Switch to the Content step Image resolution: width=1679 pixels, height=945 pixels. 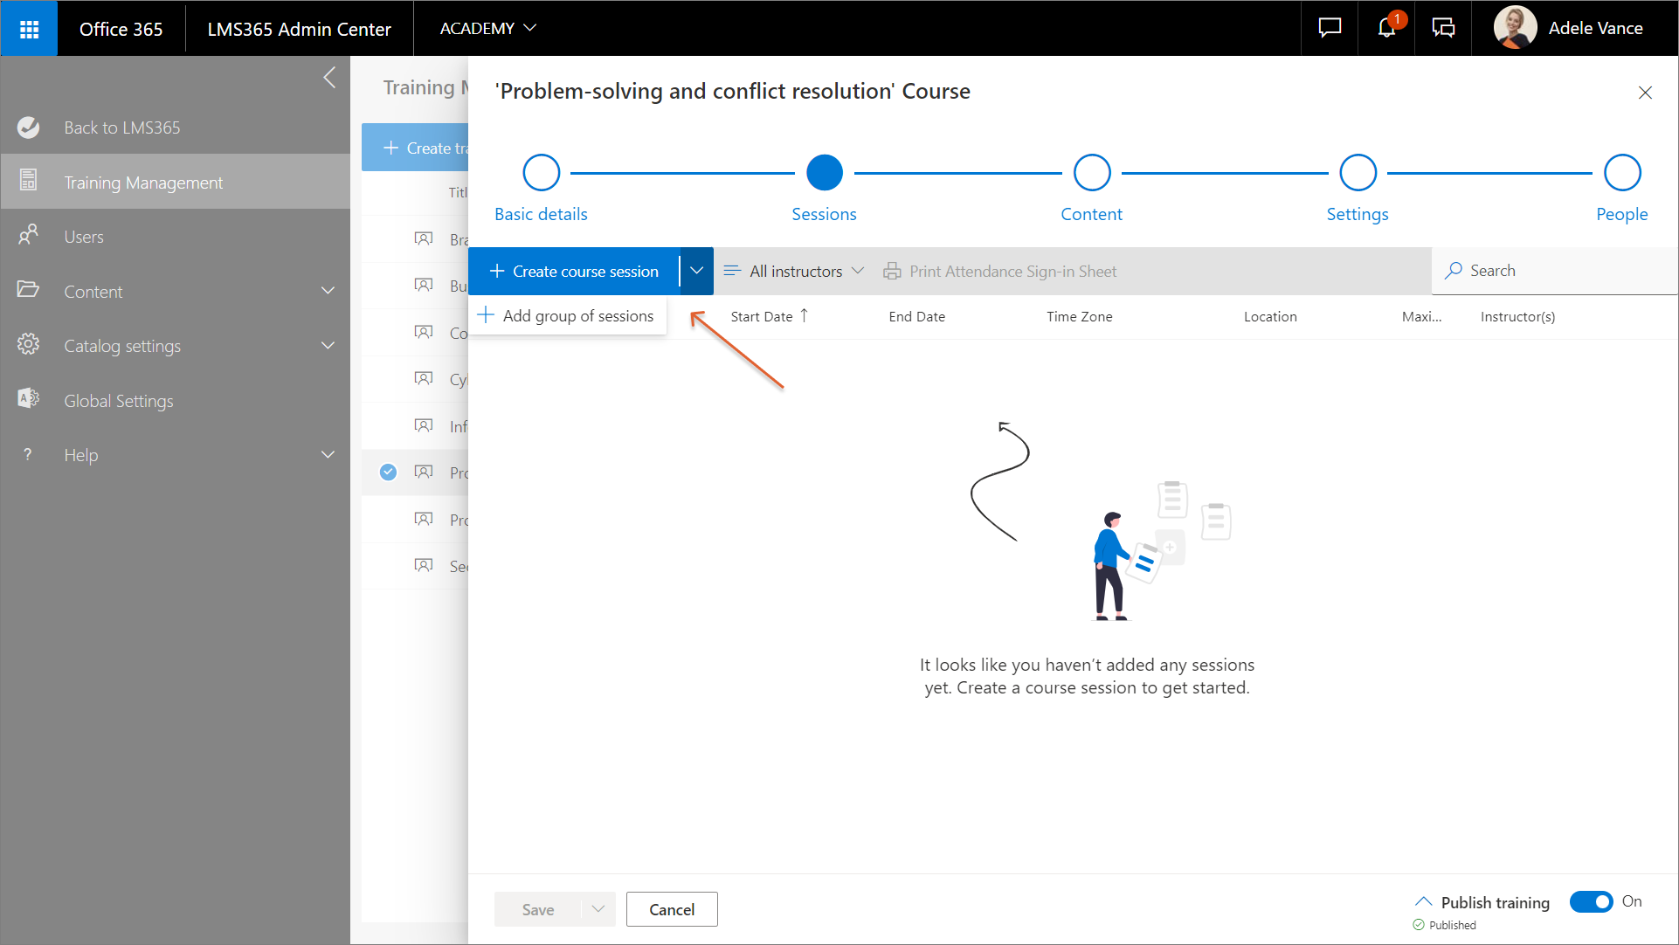(x=1091, y=173)
